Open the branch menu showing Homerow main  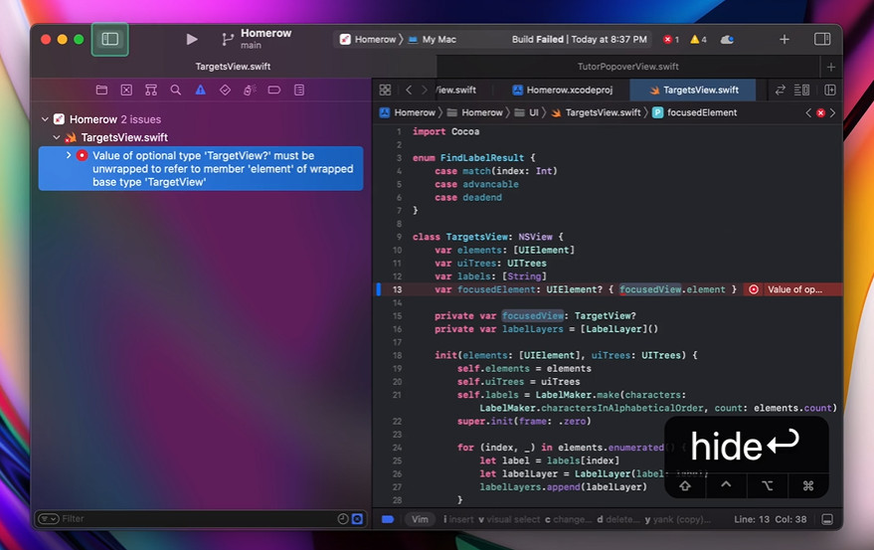click(x=256, y=39)
